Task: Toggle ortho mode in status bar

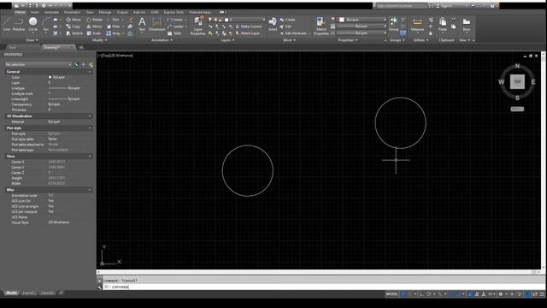Action: click(422, 294)
